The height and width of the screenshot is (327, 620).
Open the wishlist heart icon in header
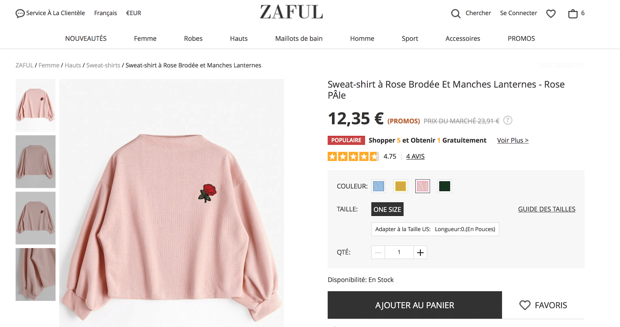click(x=551, y=14)
